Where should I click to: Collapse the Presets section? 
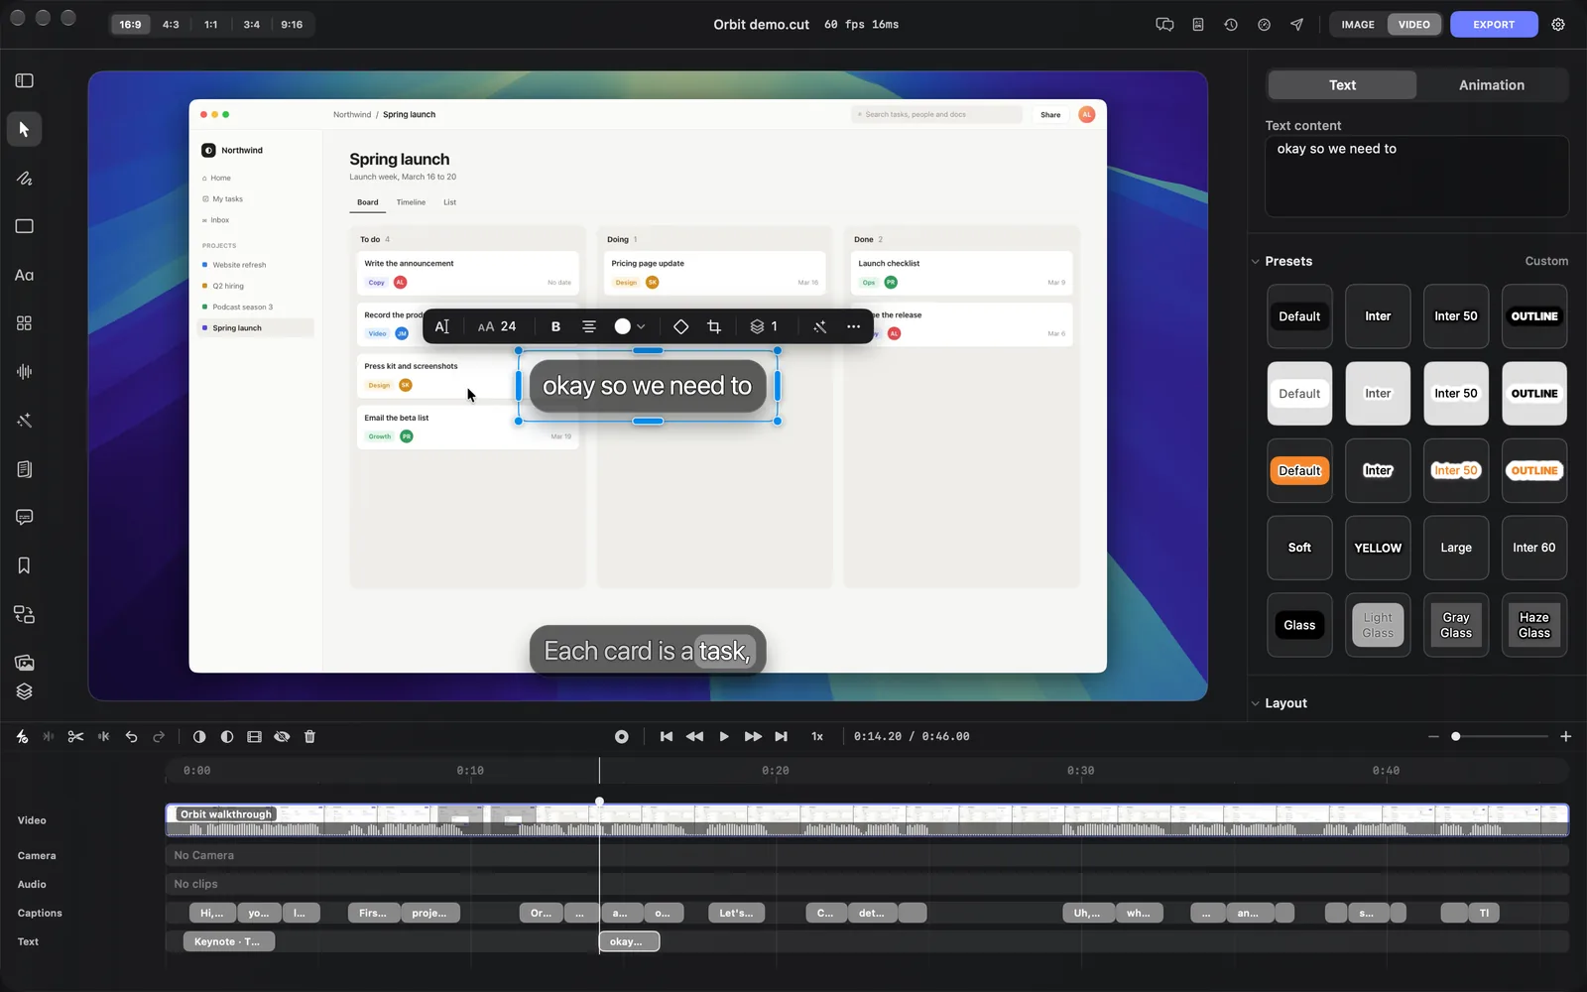[1256, 262]
